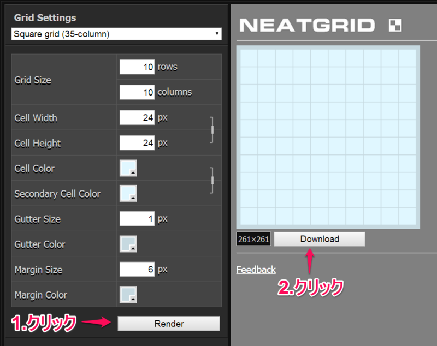Click the Margin Size input field

(x=137, y=269)
